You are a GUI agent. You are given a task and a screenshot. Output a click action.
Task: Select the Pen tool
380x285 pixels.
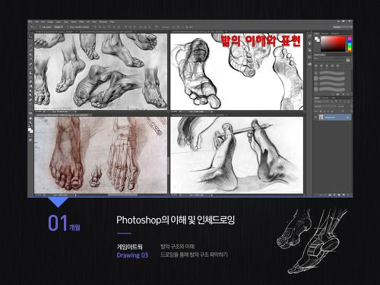30,100
